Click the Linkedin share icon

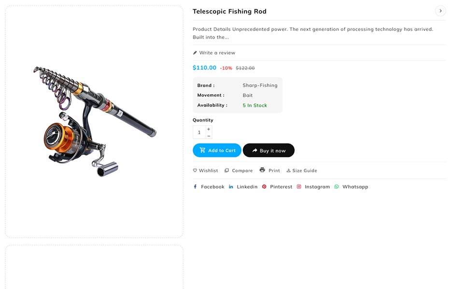click(231, 187)
